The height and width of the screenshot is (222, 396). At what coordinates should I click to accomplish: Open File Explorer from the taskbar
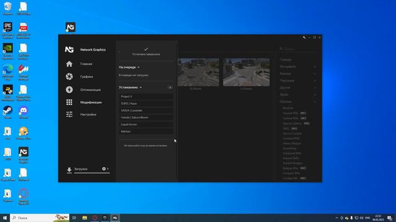85,218
